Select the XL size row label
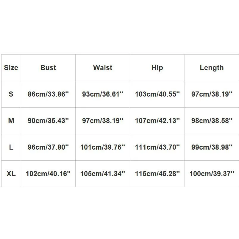 (x=11, y=174)
